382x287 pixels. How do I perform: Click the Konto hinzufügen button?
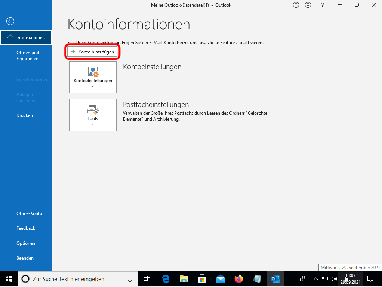coord(92,52)
